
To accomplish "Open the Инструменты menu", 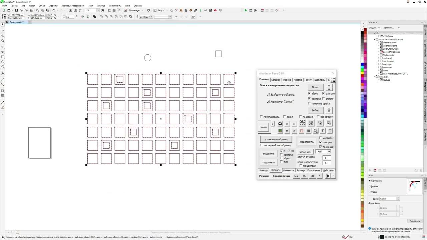I will click(x=115, y=6).
